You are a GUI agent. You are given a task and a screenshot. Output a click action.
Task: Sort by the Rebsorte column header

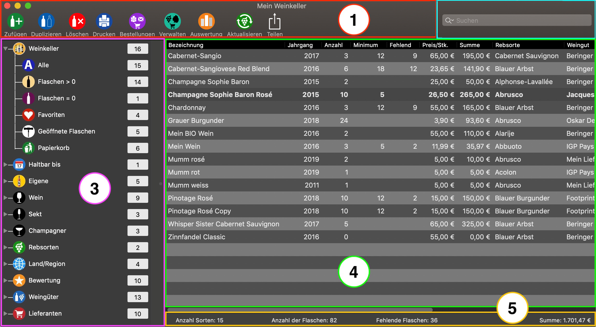[528, 45]
